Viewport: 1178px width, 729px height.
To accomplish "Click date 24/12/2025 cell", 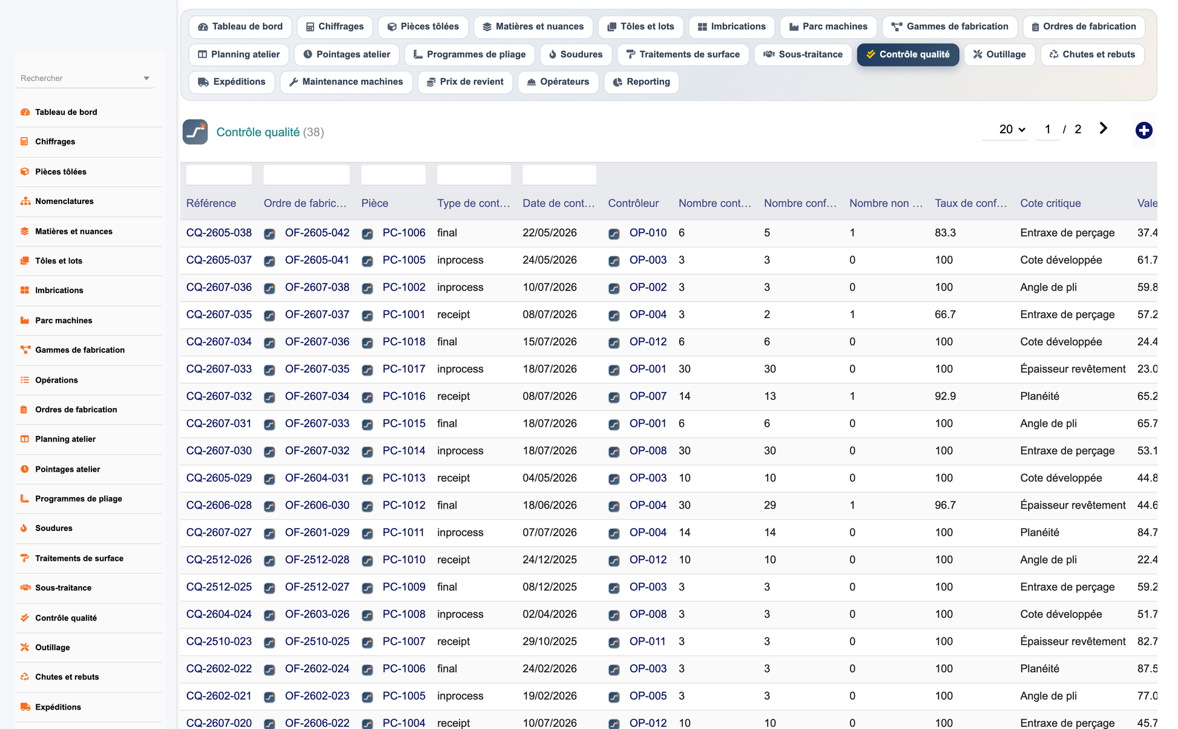I will point(550,560).
